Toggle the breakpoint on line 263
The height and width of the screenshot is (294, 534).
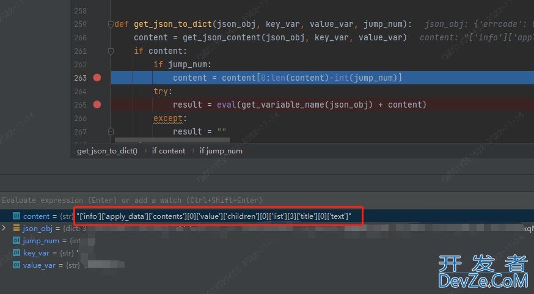tap(97, 78)
